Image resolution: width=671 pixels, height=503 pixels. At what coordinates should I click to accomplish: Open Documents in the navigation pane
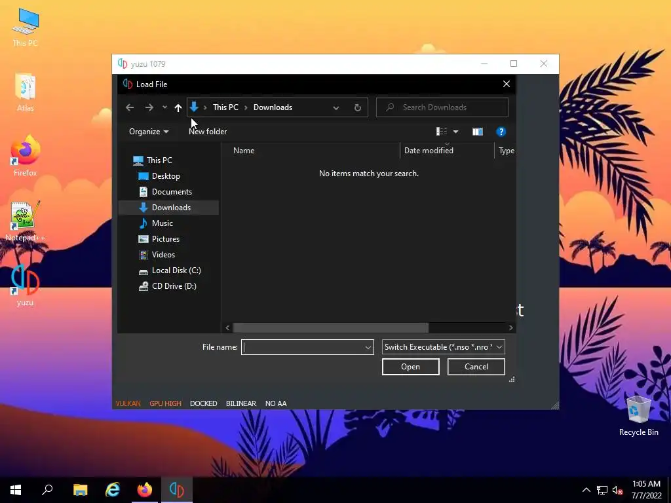click(172, 192)
